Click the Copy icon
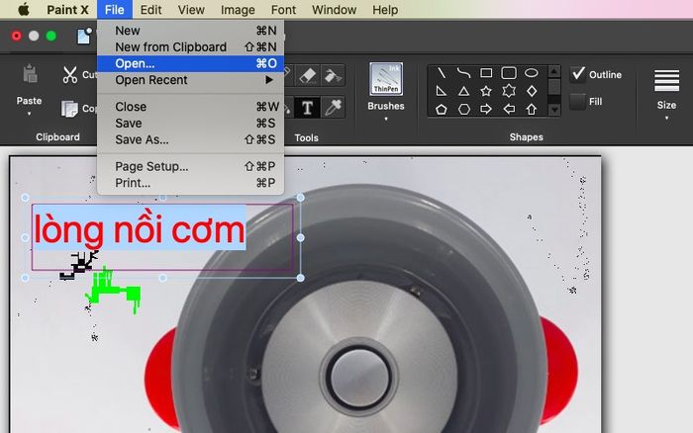 coord(69,109)
